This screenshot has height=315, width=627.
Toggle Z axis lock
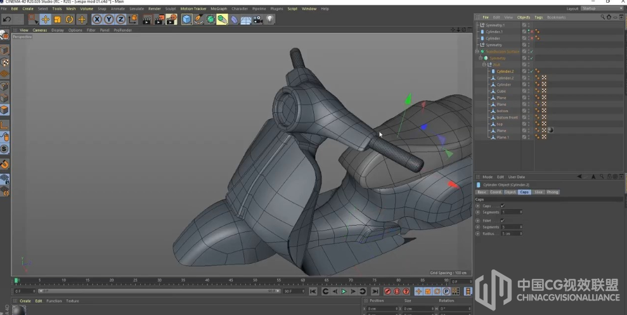coord(120,19)
